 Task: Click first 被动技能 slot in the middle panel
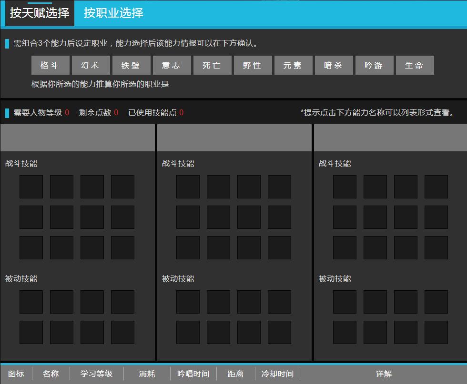pyautogui.click(x=188, y=302)
